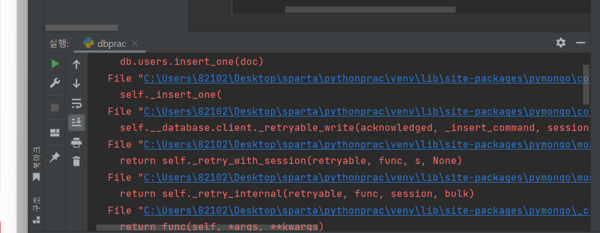The image size is (600, 233).
Task: Click the return self._retry_with_session line
Action: [x=291, y=161]
